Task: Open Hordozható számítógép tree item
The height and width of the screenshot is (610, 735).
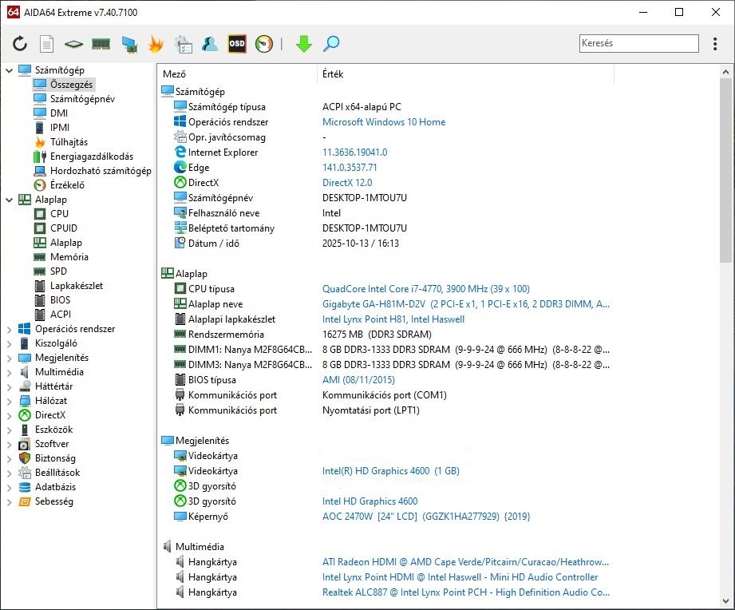Action: (101, 171)
